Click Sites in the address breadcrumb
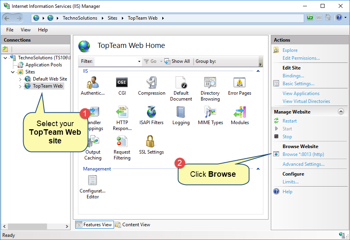350x240 pixels. coord(112,18)
